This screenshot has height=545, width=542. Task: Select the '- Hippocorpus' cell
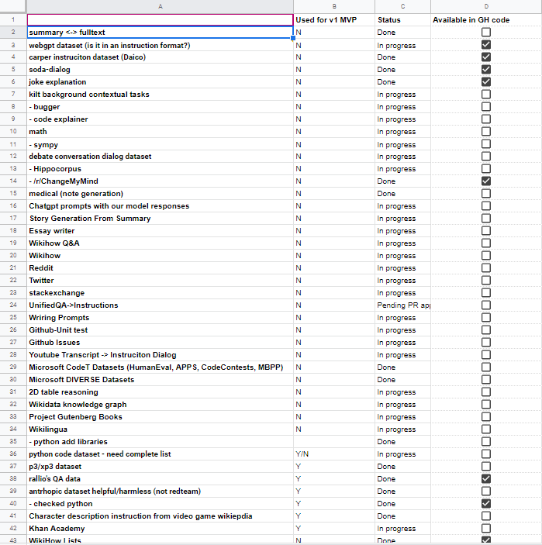pos(160,169)
